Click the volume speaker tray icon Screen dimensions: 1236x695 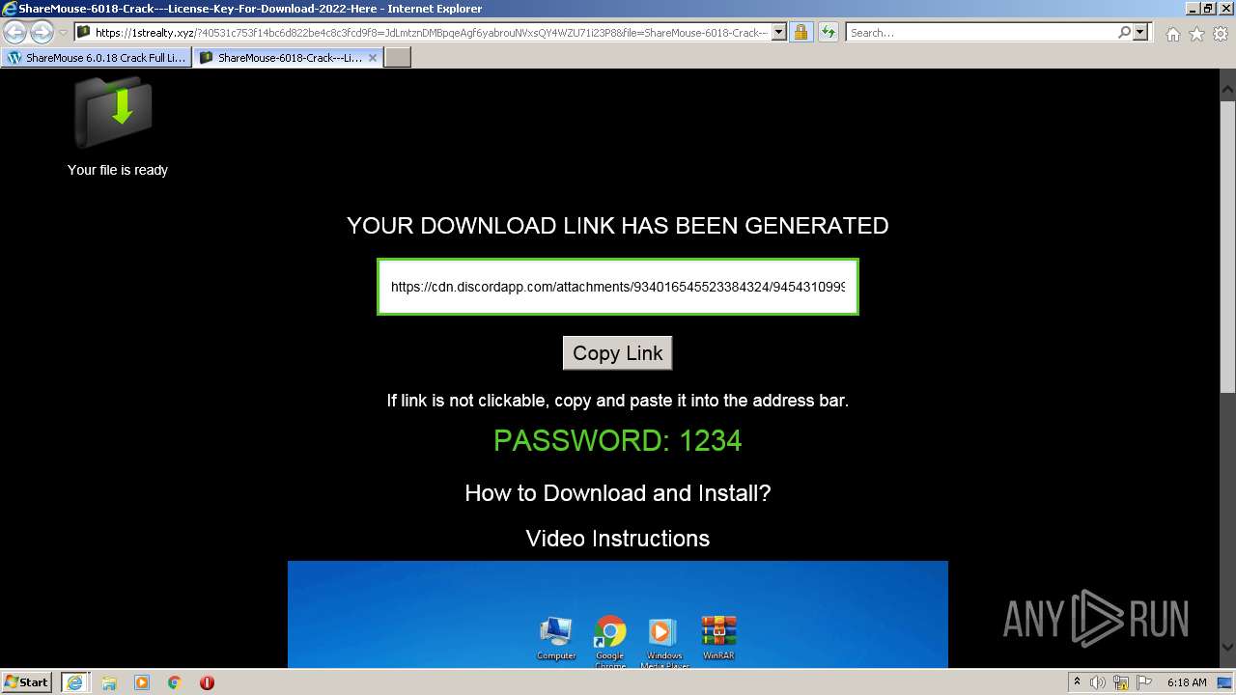(x=1099, y=682)
